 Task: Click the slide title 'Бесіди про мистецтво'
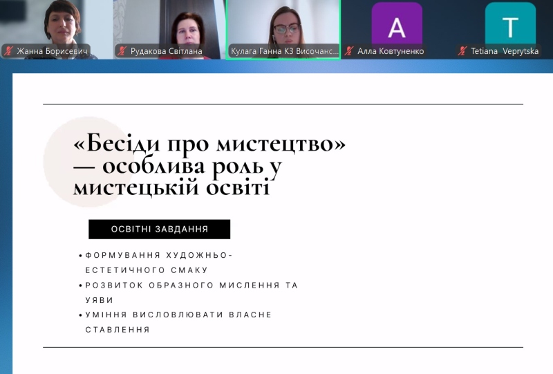[x=209, y=144]
